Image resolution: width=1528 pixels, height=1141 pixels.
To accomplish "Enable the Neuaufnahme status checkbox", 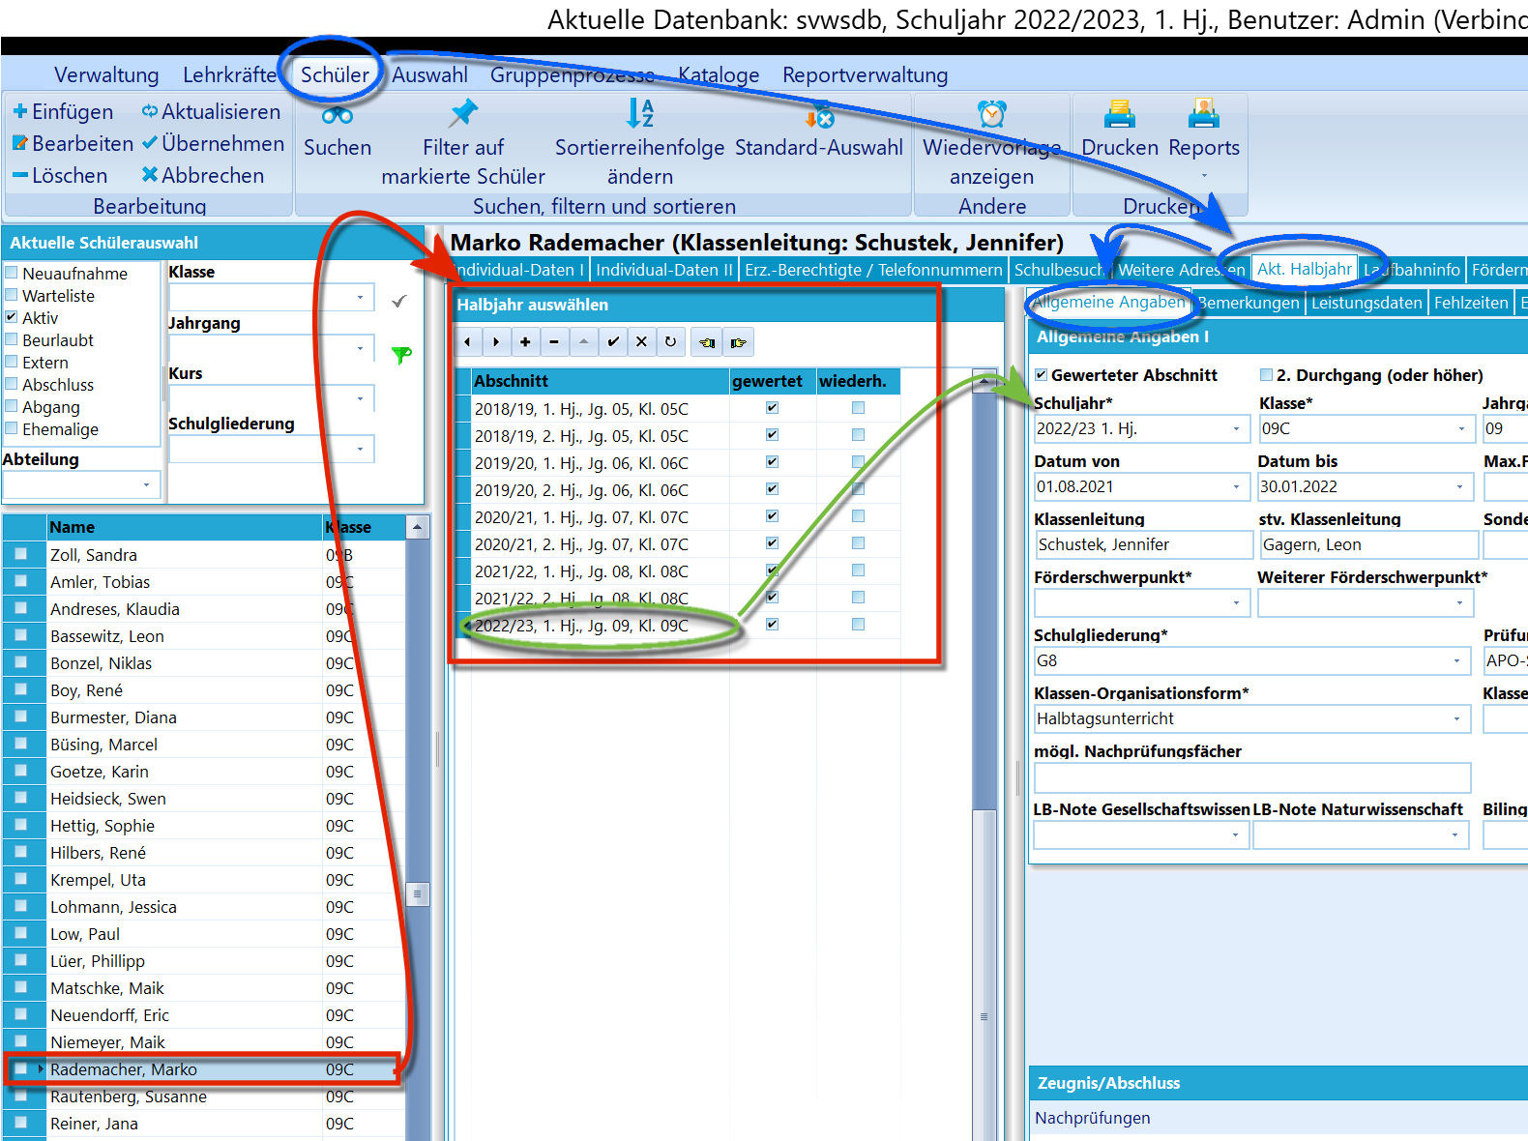I will pos(12,273).
